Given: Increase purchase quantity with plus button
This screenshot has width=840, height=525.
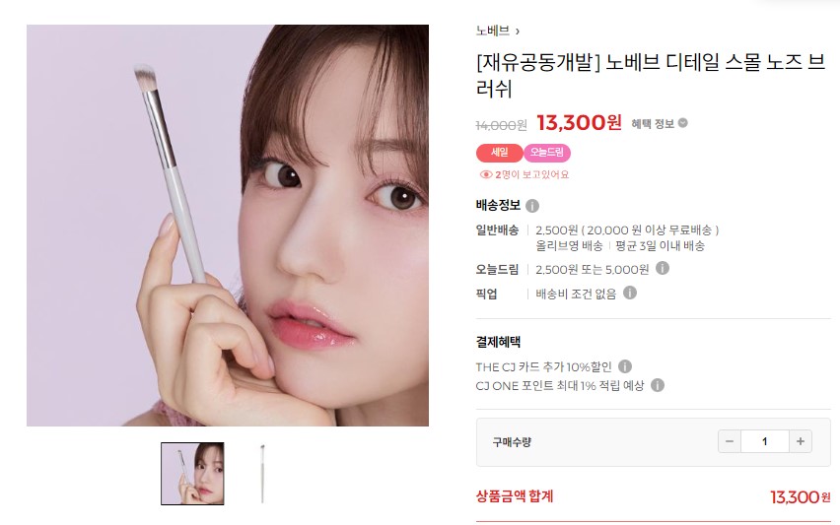Looking at the screenshot, I should click(x=801, y=441).
